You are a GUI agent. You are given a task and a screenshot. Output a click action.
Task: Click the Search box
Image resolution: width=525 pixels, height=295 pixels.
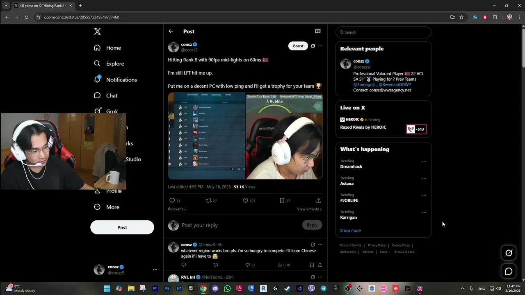tap(383, 32)
